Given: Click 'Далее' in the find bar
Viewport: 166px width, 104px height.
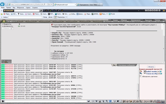Looking at the screenshot, I should 50,17.
